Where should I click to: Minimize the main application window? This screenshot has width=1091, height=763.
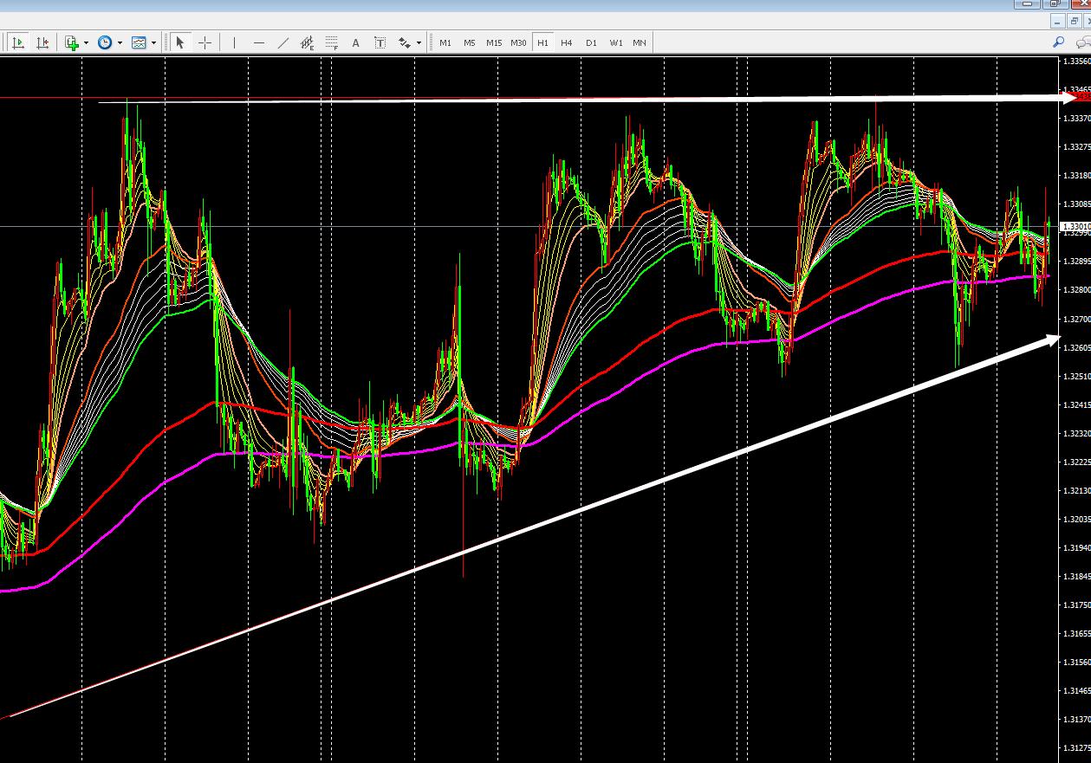1027,3
